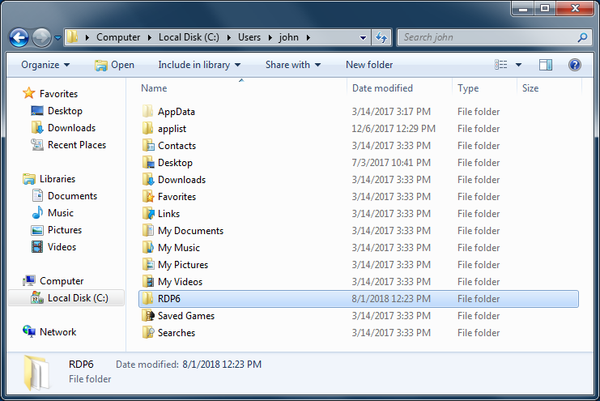Open the Help question mark icon

574,65
